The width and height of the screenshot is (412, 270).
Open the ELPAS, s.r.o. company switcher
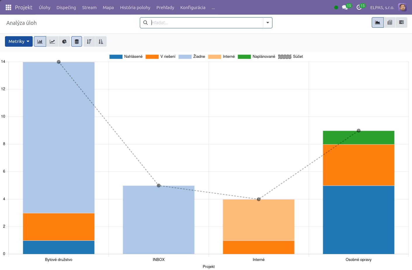(x=382, y=7)
